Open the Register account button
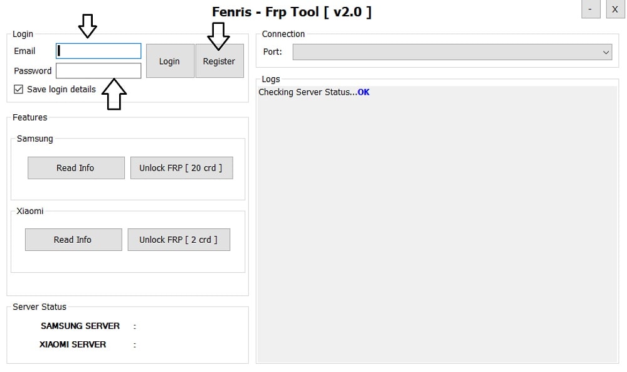The height and width of the screenshot is (372, 627). (219, 61)
